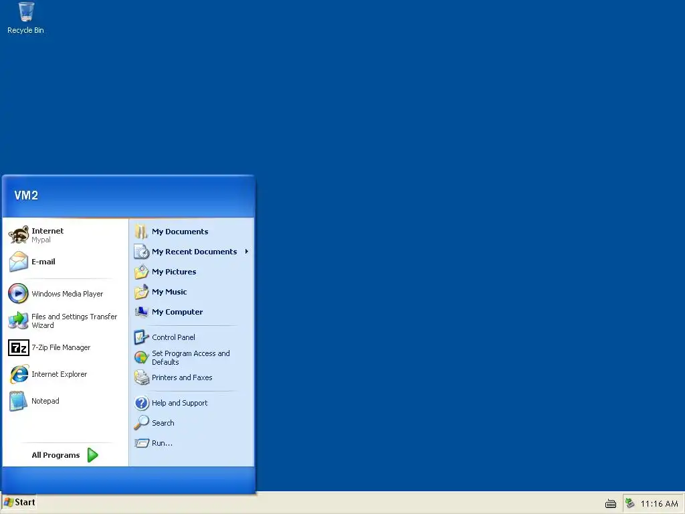Screen dimensions: 685x514
Task: Launch Mypal raccoon Internet icon
Action: point(19,235)
